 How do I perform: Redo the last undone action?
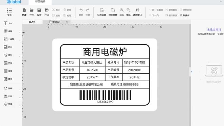click(88, 12)
